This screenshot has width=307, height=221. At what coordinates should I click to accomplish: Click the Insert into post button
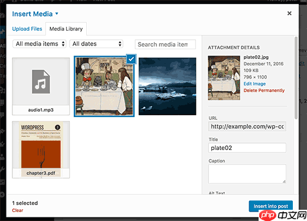pos(271,206)
